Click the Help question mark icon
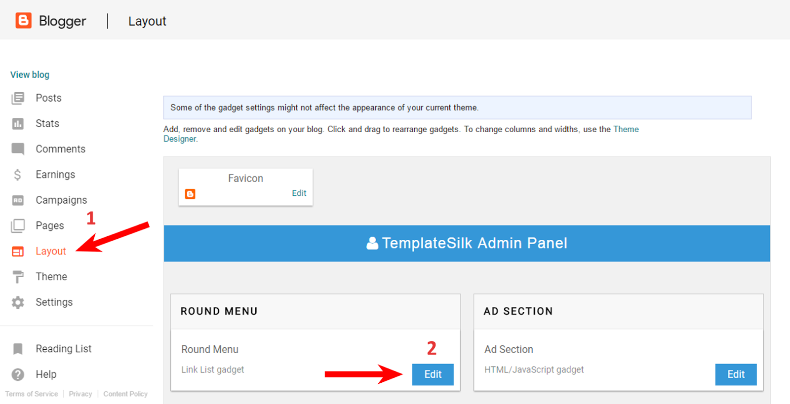The image size is (790, 404). 18,374
